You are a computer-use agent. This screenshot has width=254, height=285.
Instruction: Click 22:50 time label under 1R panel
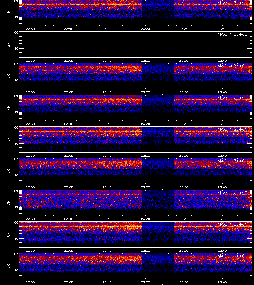pos(30,29)
